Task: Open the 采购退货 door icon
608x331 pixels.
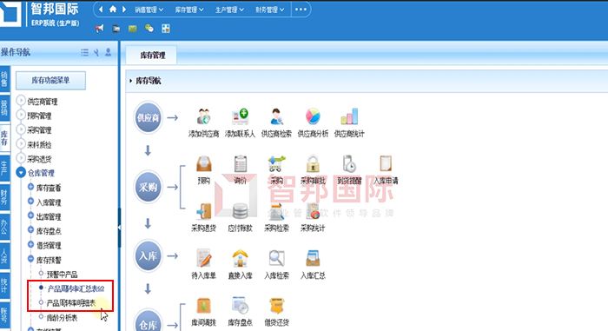Action: pyautogui.click(x=203, y=211)
